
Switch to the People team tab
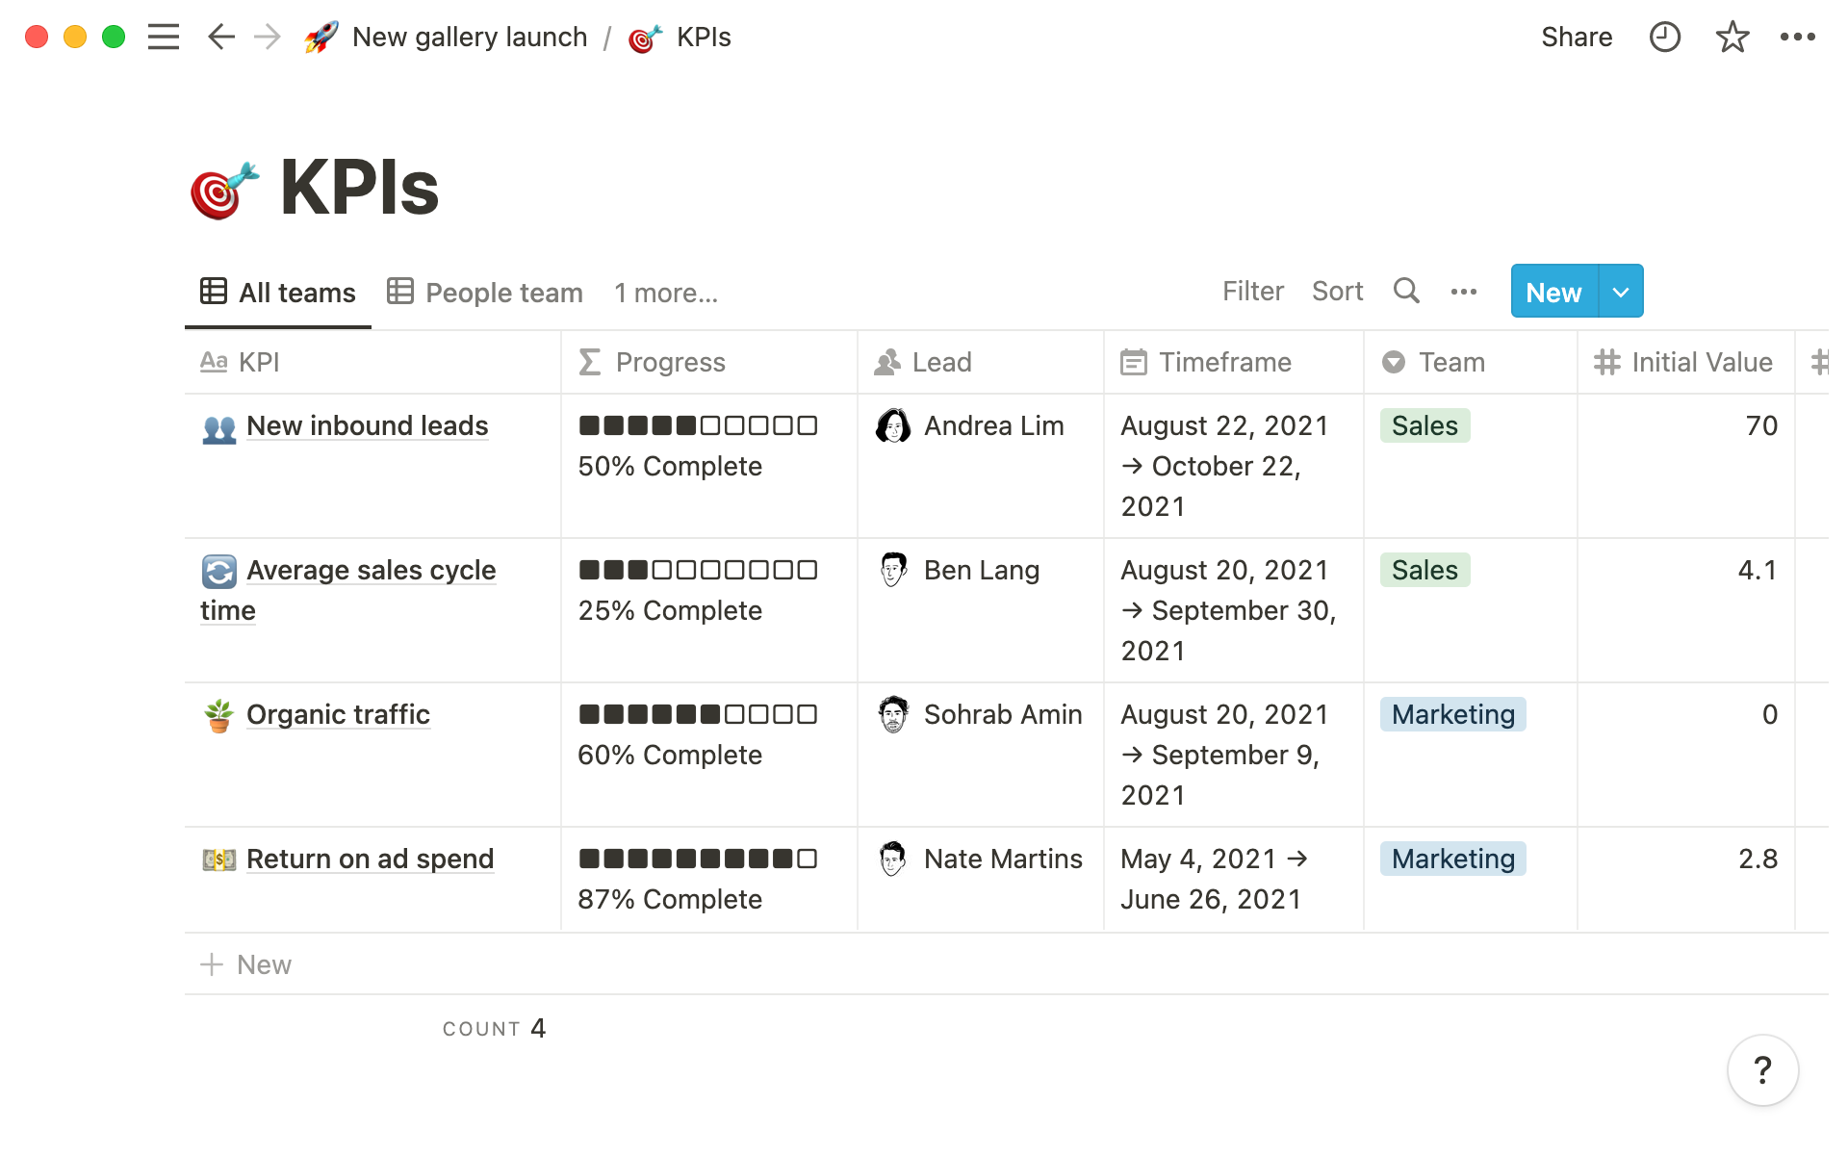point(503,292)
